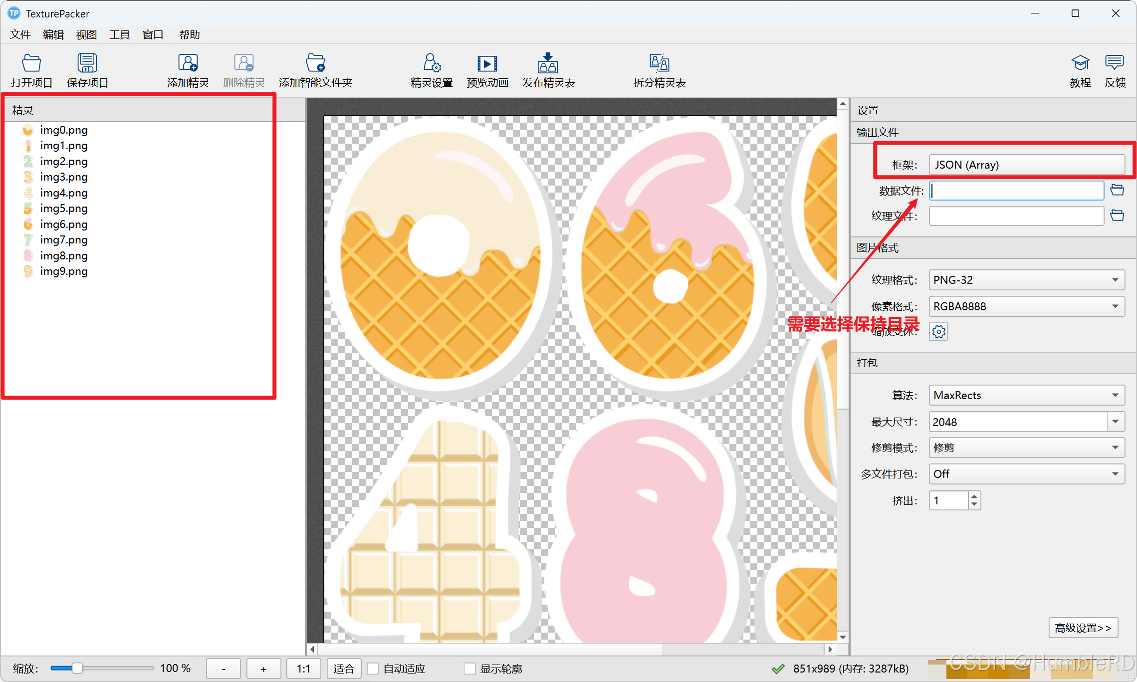
Task: Click the 发布精灵表 publish sprite sheet icon
Action: (548, 64)
